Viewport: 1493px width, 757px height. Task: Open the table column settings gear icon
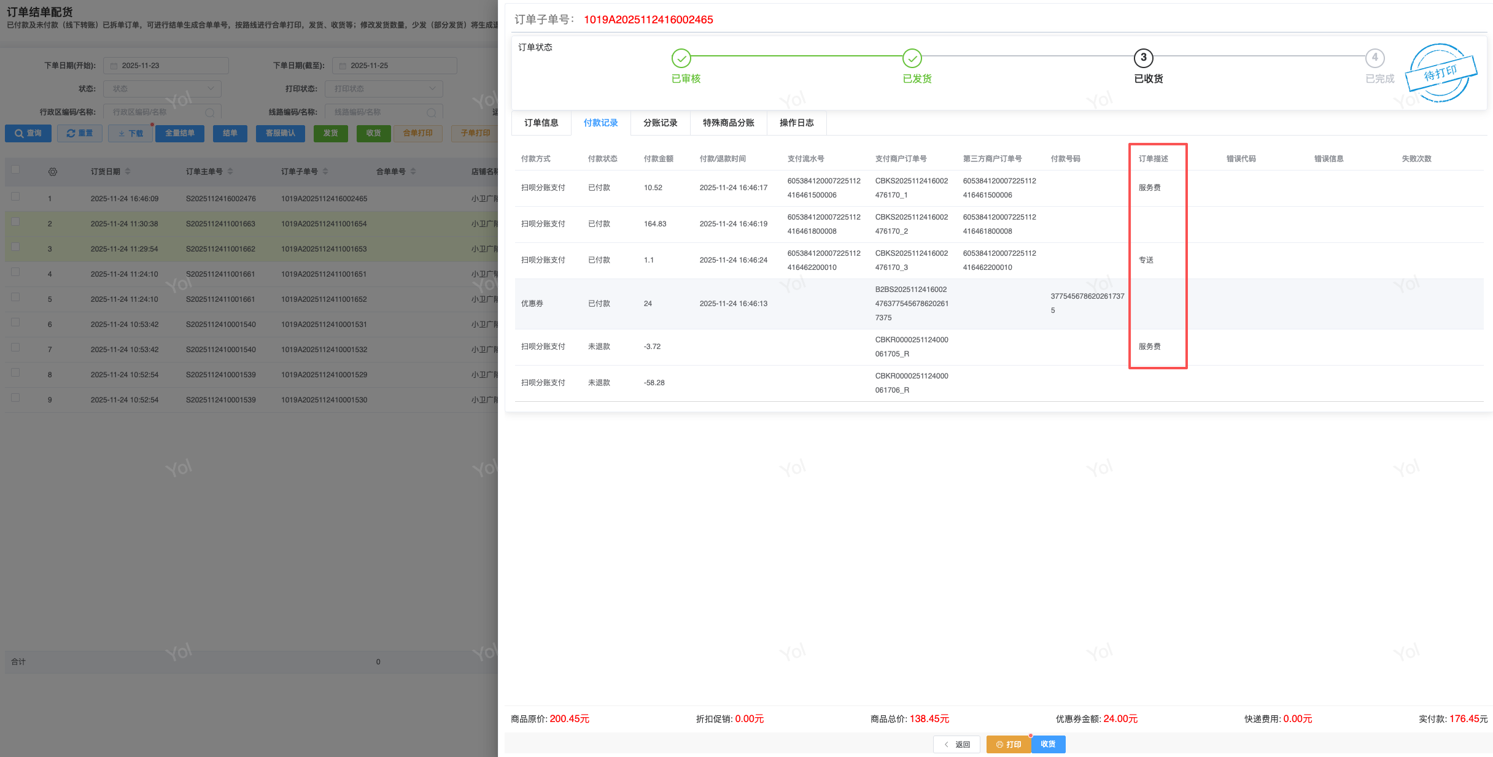point(53,172)
